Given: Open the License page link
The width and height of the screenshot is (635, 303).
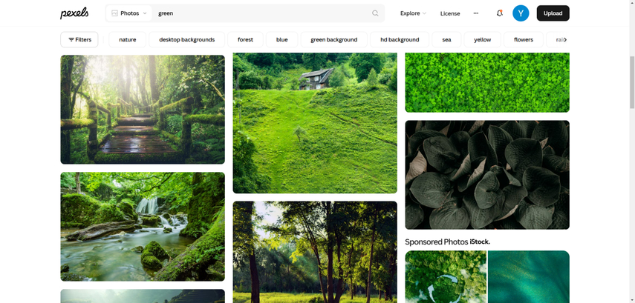Looking at the screenshot, I should pos(450,13).
